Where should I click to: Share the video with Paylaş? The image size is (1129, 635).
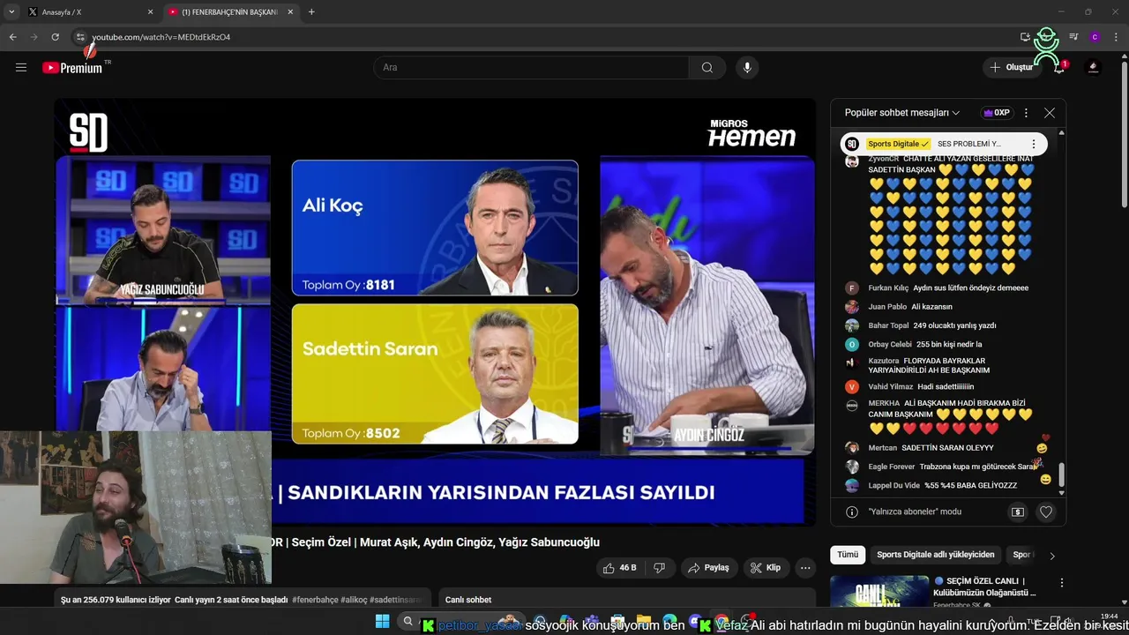pos(708,568)
